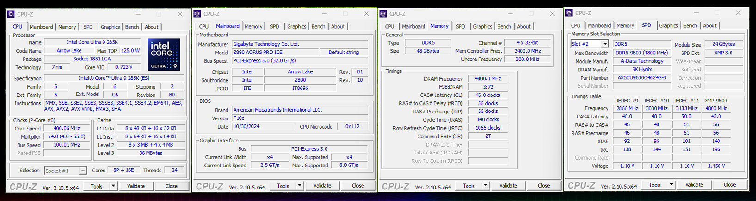This screenshot has width=756, height=201.
Task: Open Tools dropdown arrow in Mainboard window
Action: click(x=300, y=186)
